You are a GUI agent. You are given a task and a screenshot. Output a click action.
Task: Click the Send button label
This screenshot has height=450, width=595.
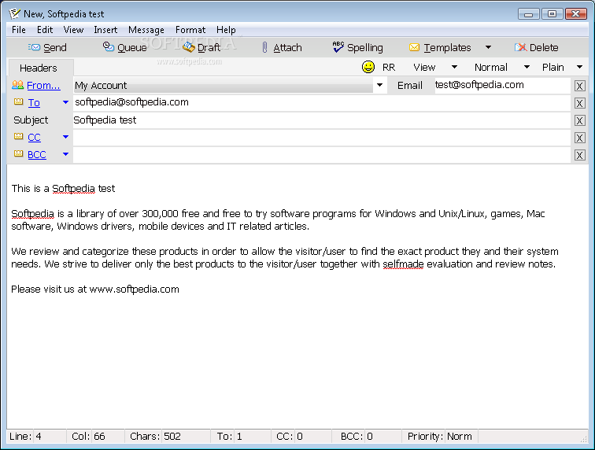click(54, 47)
